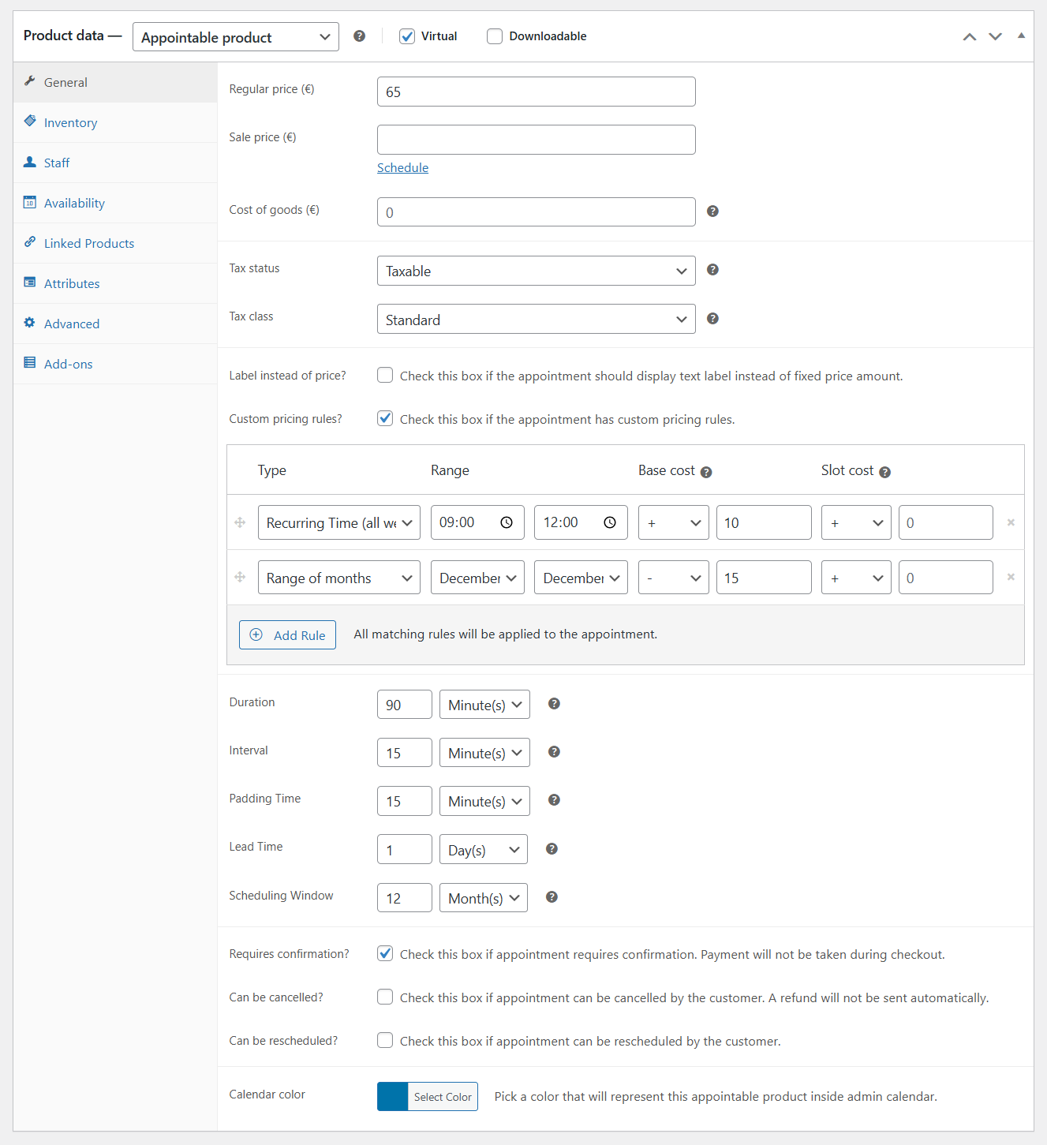Remove the Range of months pricing rule

[1011, 577]
